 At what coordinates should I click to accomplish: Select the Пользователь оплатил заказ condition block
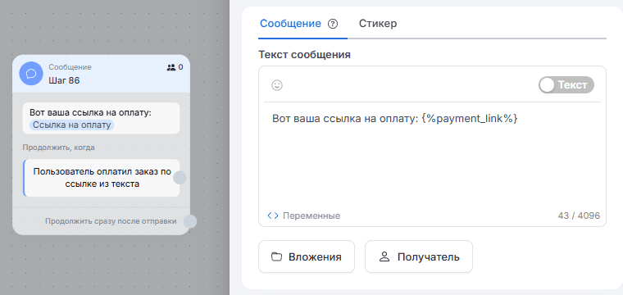click(x=102, y=178)
